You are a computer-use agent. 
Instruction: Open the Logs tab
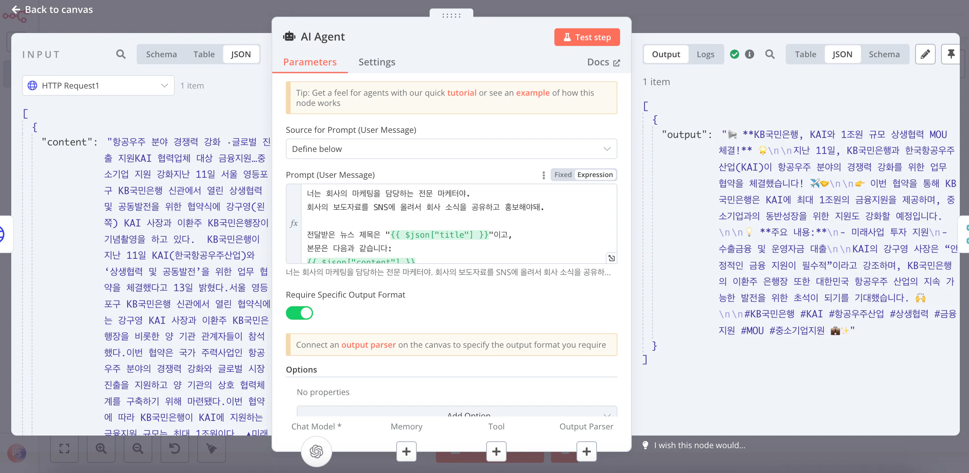[705, 54]
